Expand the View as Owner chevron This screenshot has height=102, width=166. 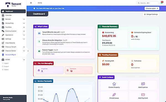[x=24, y=51]
